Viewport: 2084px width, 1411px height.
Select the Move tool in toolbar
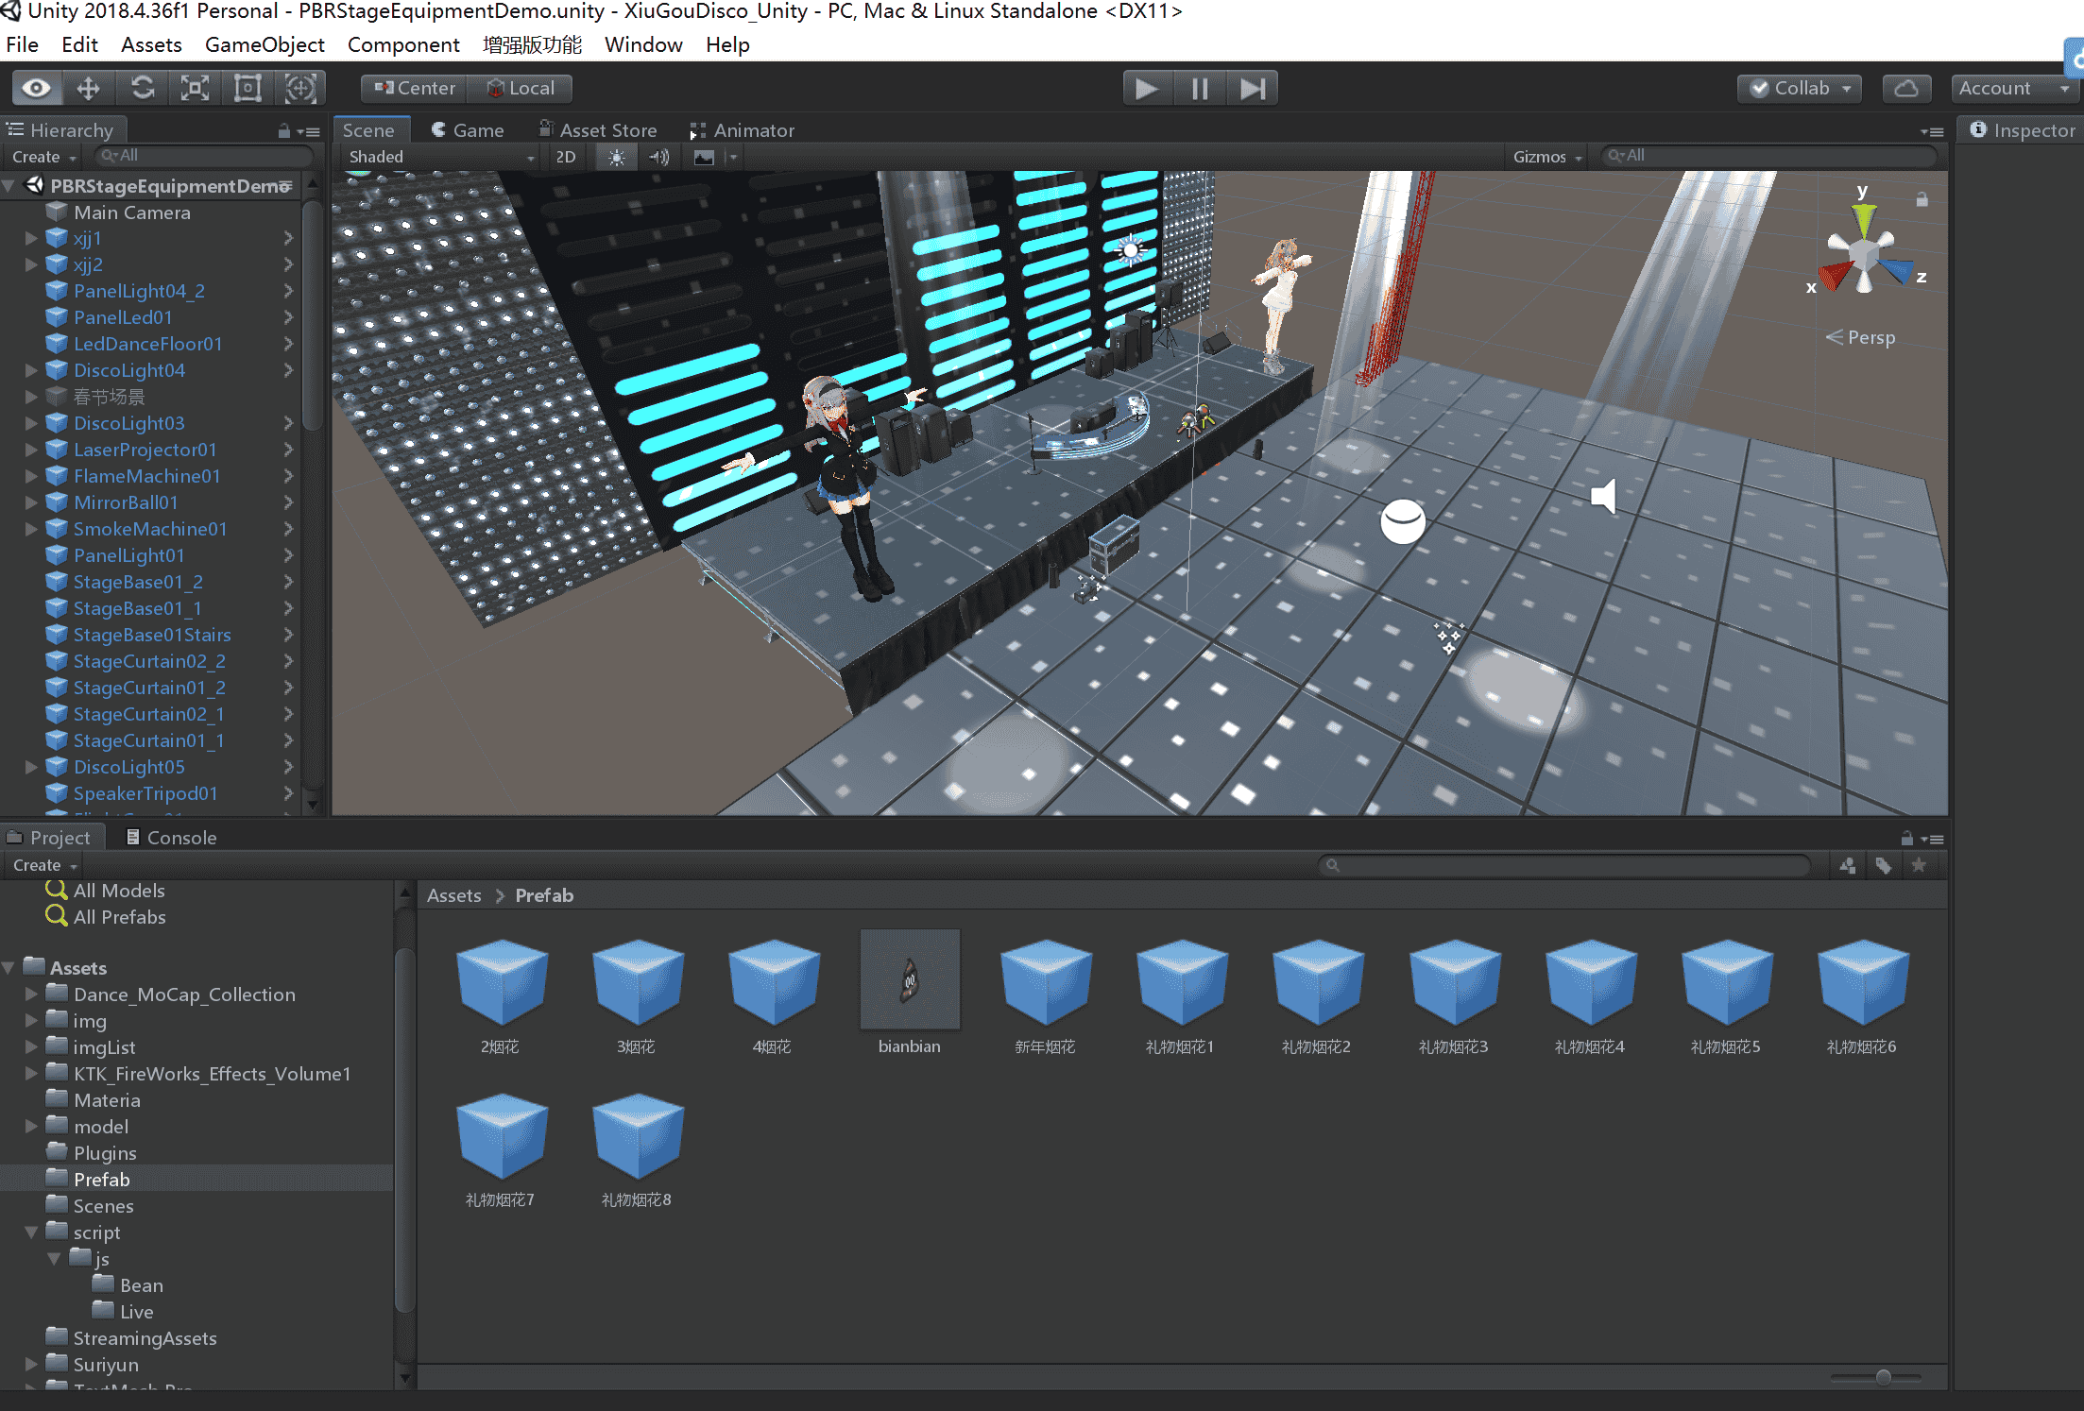pos(88,89)
